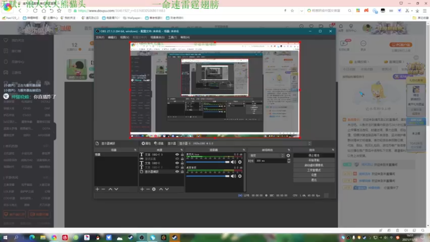
Task: Adjust the 麦克风/Aux volume slider
Action: click(x=207, y=162)
